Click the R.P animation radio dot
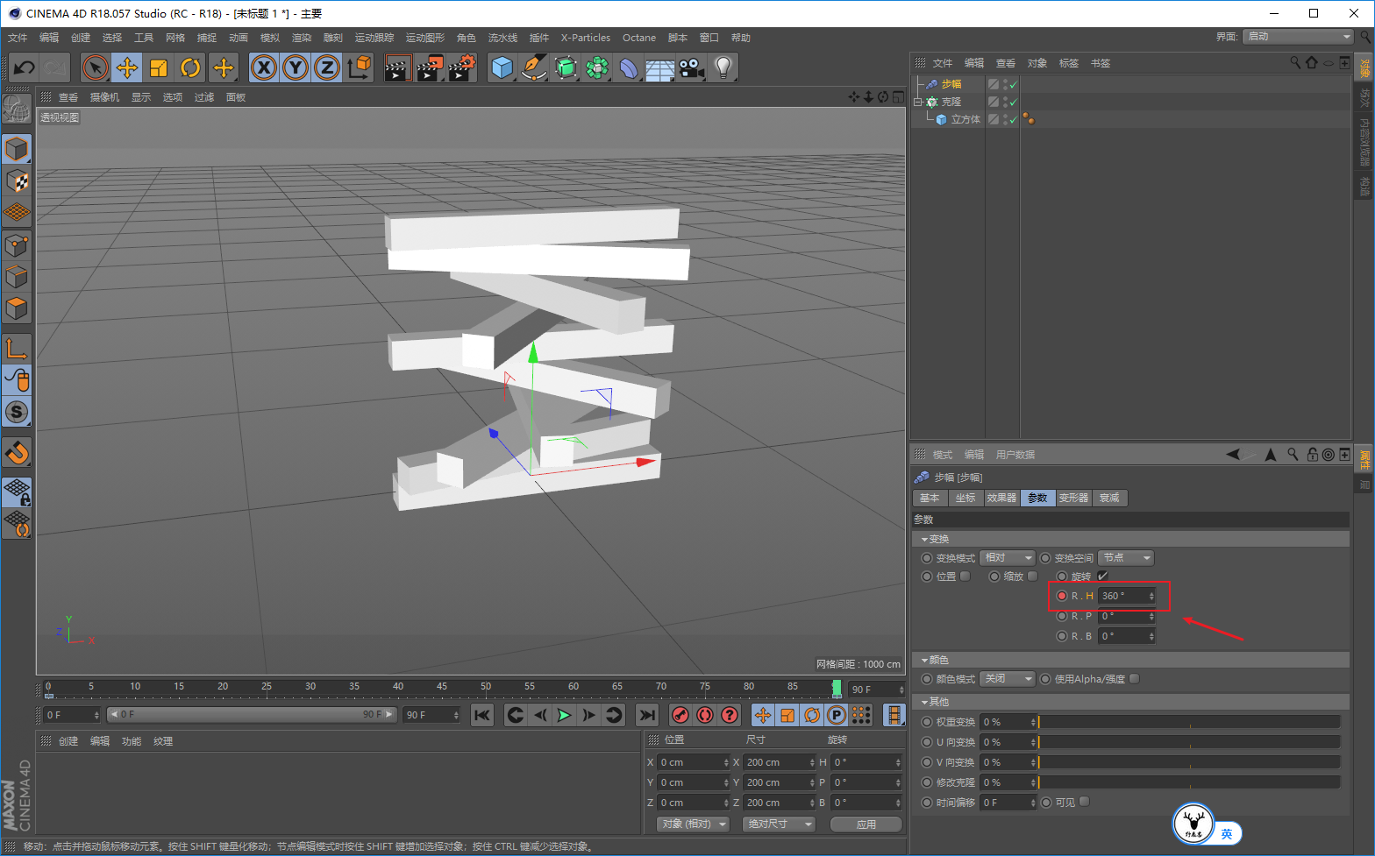The image size is (1375, 856). tap(1062, 616)
